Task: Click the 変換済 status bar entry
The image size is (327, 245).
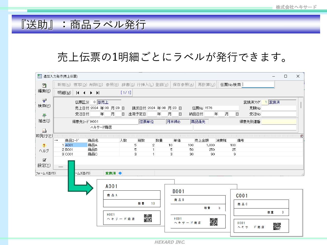Action: click(110, 173)
